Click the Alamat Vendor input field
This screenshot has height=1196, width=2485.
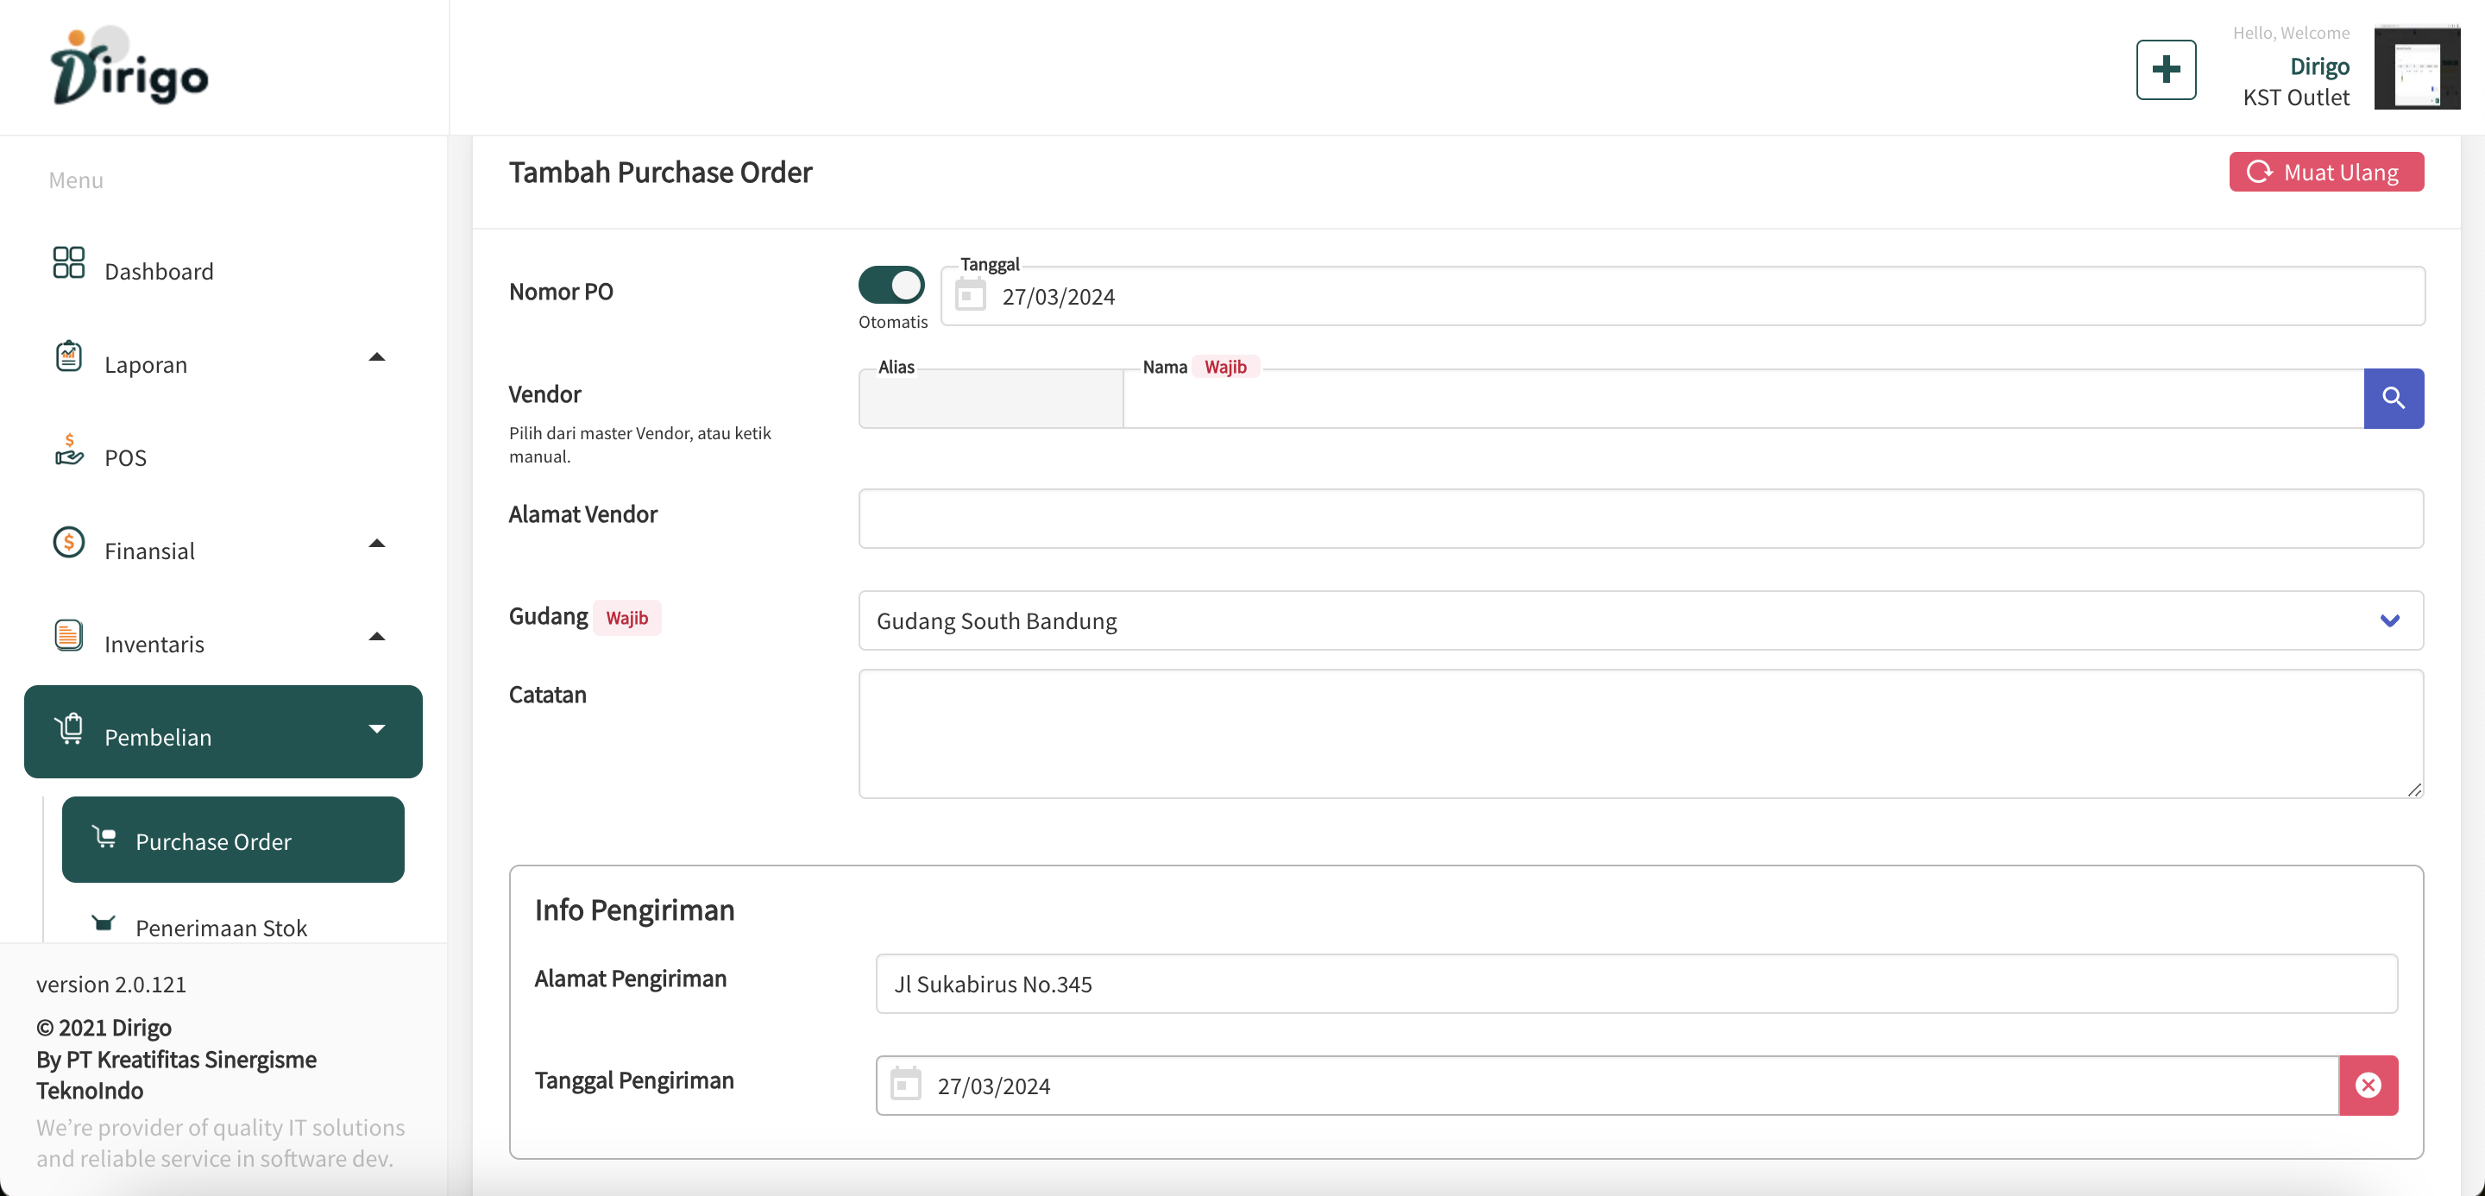point(1640,519)
